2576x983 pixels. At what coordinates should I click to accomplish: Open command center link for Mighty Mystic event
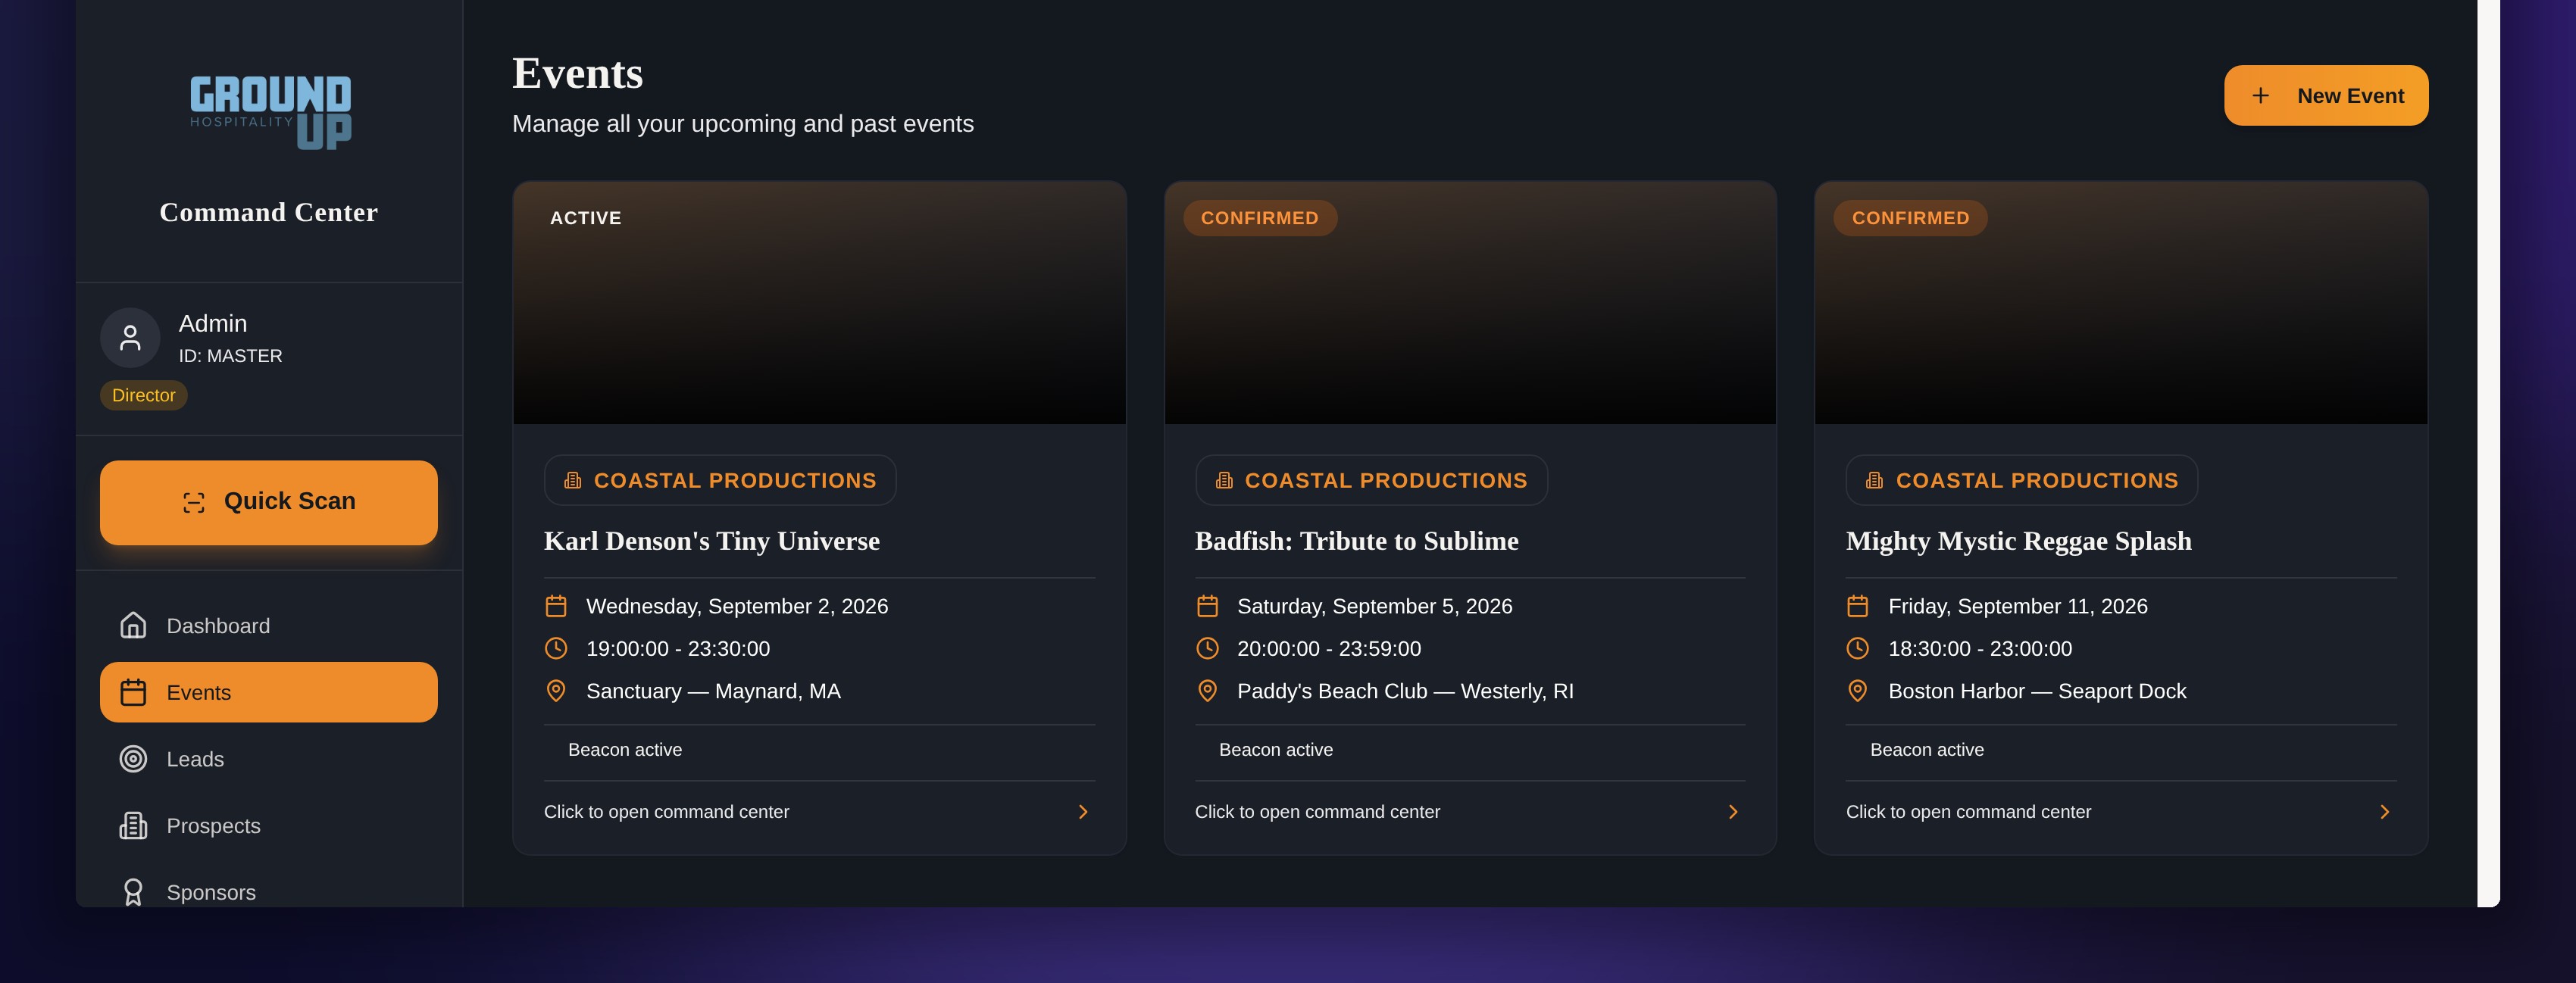click(x=1968, y=812)
